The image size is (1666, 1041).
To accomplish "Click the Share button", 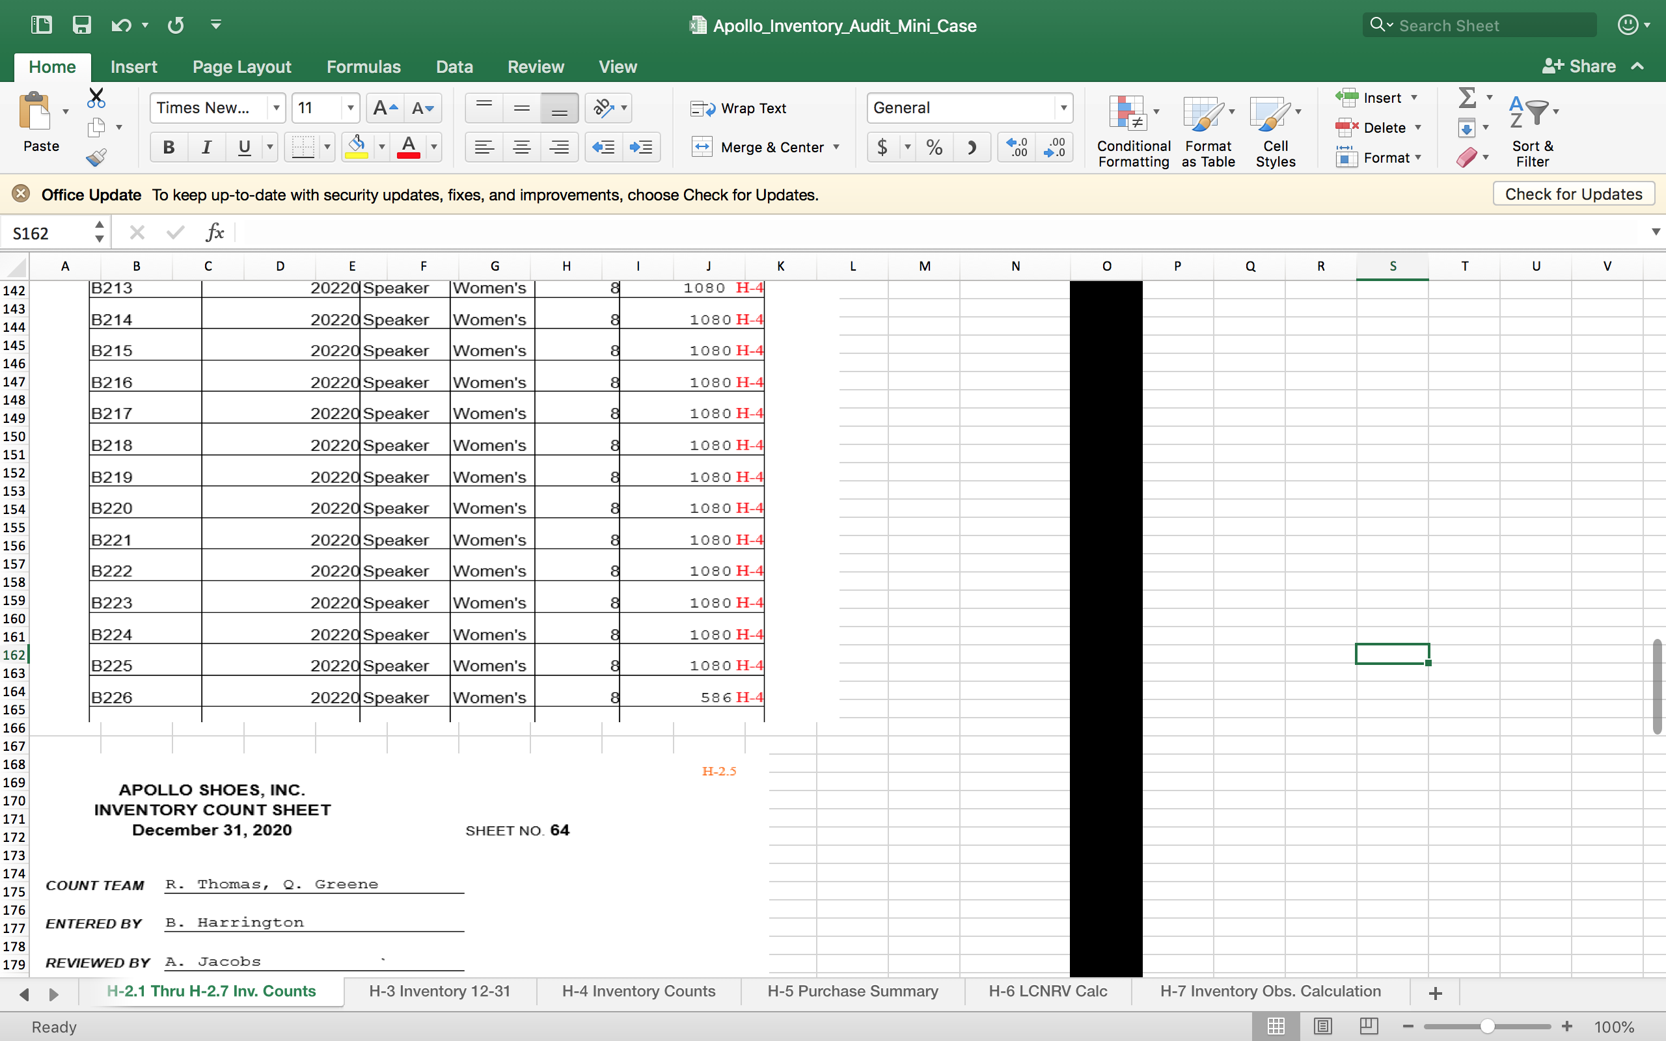I will (x=1579, y=66).
